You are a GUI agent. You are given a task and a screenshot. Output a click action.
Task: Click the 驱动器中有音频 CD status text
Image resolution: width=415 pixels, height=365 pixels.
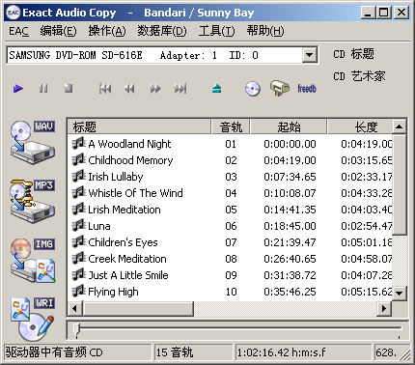pyautogui.click(x=54, y=352)
